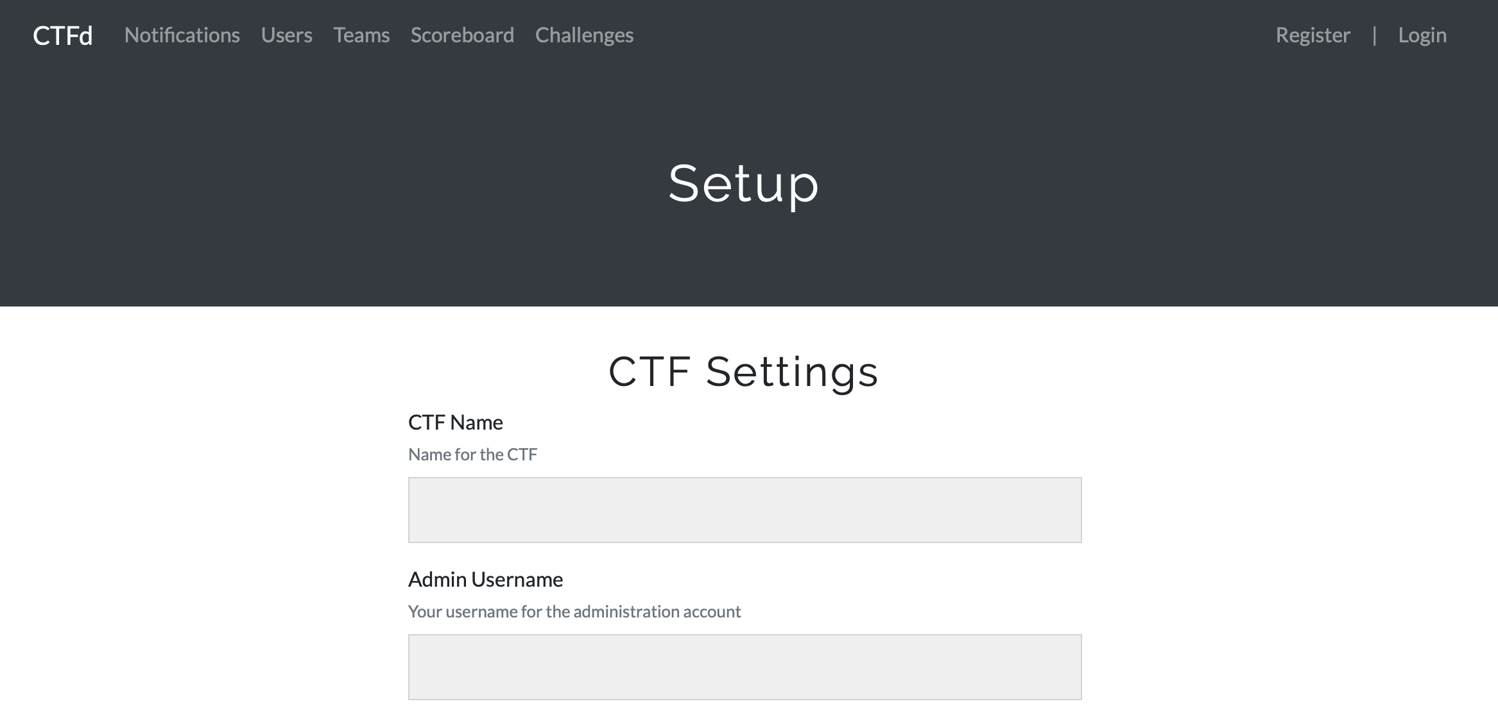
Task: Click the CTFd brand logo
Action: [x=63, y=35]
